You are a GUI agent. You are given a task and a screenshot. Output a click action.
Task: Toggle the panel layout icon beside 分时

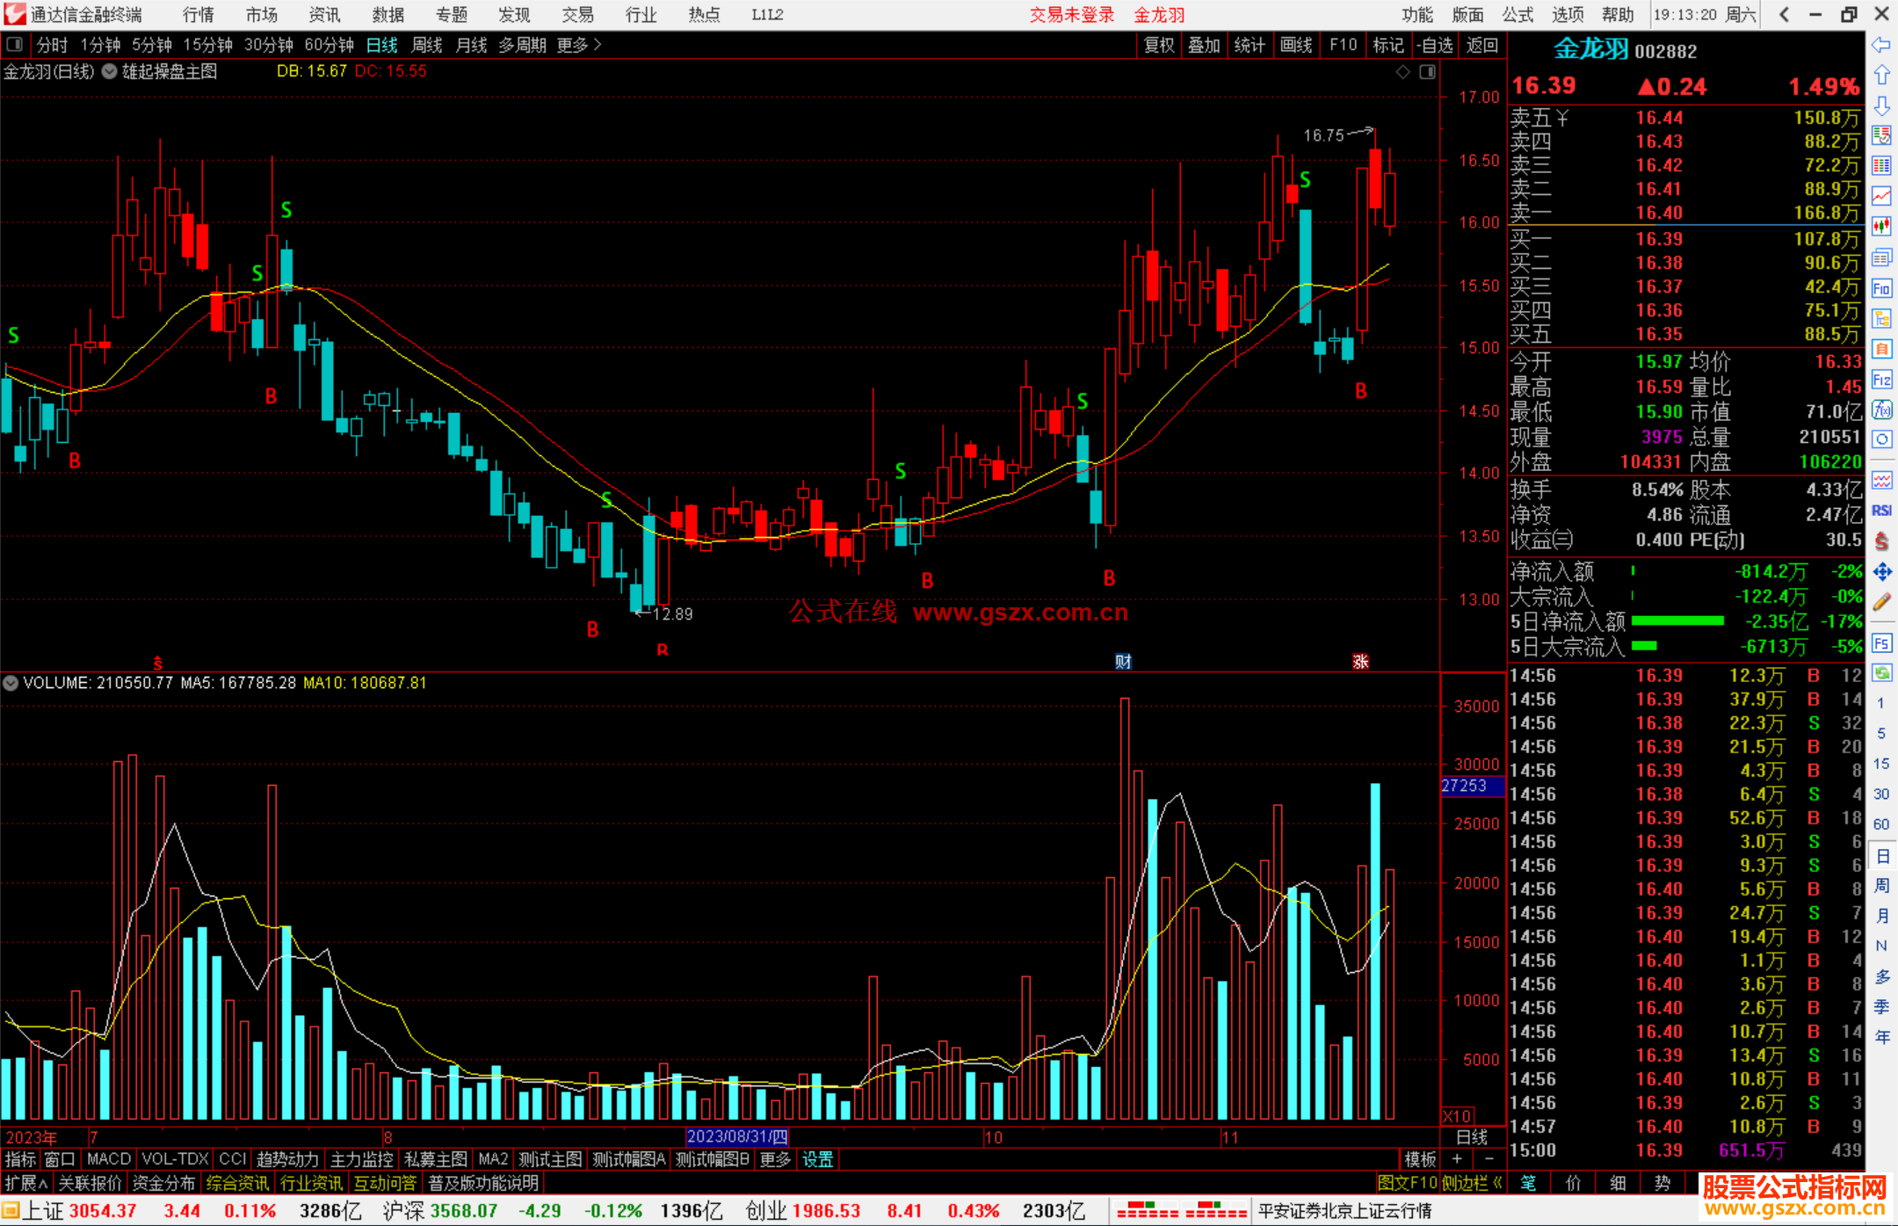15,45
